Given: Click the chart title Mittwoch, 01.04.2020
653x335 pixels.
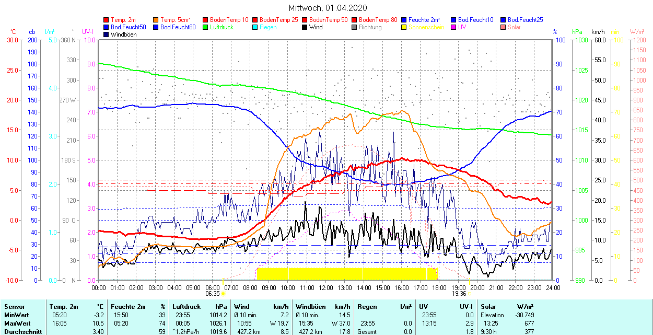Looking at the screenshot, I should tap(328, 8).
